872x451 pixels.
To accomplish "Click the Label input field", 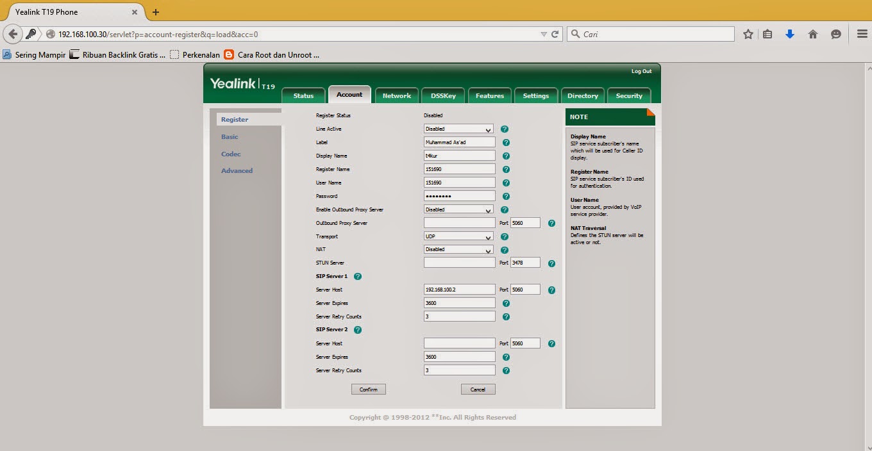I will coord(459,142).
